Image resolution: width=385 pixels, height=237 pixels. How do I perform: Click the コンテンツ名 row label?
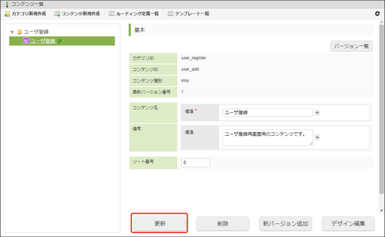[x=145, y=108]
